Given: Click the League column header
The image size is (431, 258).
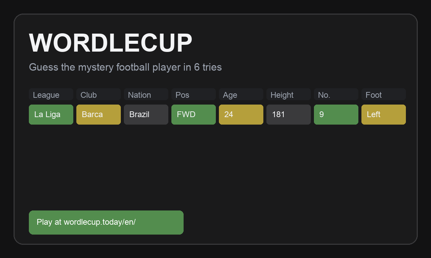Looking at the screenshot, I should coord(51,95).
